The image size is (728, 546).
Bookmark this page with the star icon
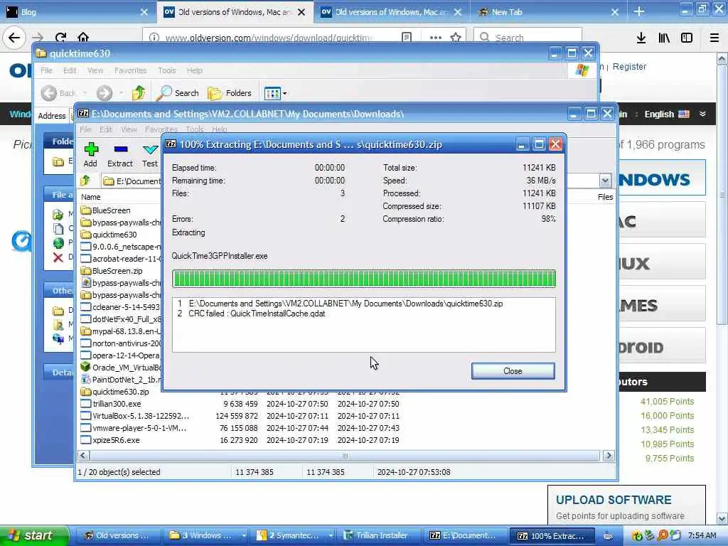pyautogui.click(x=456, y=38)
